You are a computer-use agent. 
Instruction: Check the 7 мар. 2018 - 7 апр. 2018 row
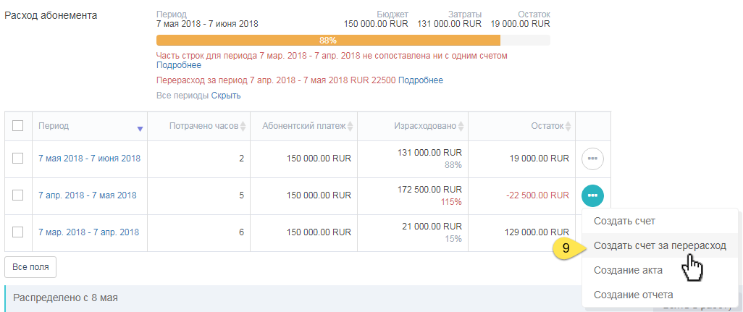(x=18, y=232)
